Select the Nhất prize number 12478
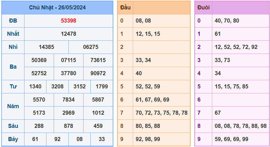 pos(68,34)
